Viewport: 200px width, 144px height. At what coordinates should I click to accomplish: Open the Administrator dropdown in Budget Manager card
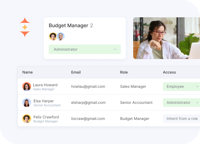(x=84, y=49)
